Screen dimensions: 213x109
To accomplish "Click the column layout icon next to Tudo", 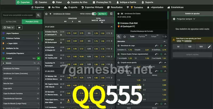I will pyautogui.click(x=19, y=27).
